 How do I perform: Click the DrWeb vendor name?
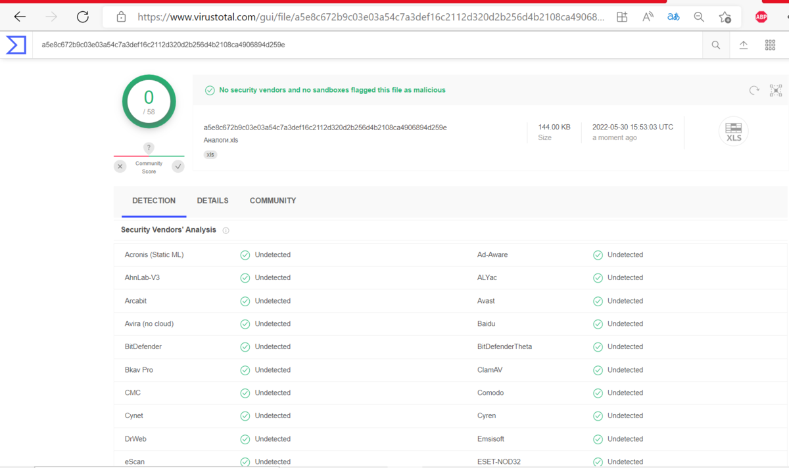coord(135,438)
